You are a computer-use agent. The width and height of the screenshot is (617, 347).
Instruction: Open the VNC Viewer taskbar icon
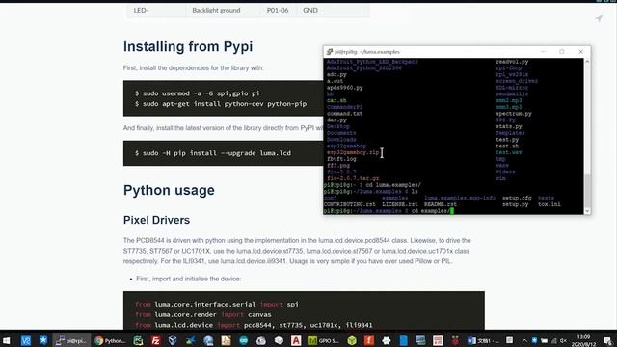(x=26, y=340)
